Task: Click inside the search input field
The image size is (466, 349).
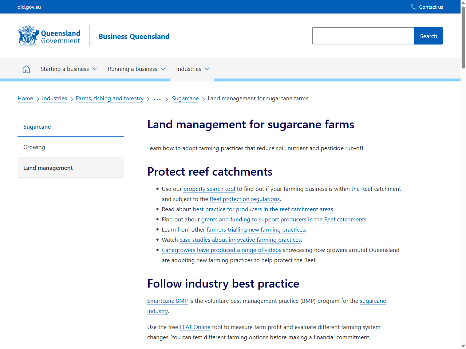Action: 363,36
